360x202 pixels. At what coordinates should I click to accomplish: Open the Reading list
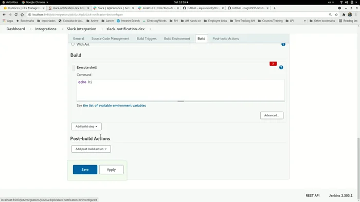tap(348, 21)
